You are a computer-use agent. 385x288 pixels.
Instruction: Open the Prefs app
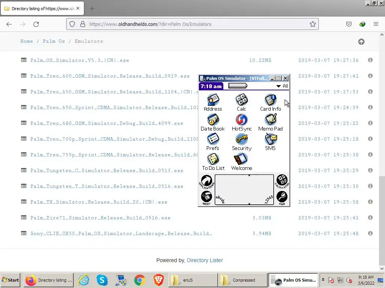(213, 142)
